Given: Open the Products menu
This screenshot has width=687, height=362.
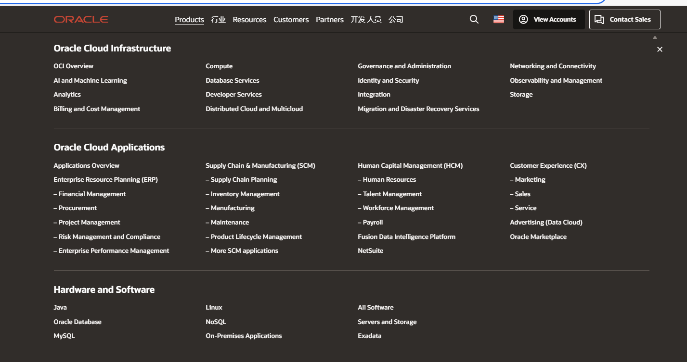Looking at the screenshot, I should coord(190,20).
